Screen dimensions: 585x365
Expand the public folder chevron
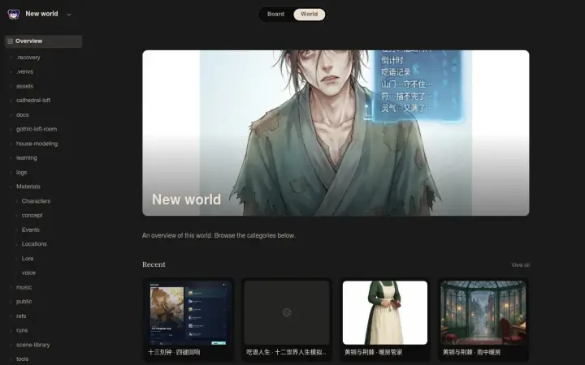[x=11, y=302]
